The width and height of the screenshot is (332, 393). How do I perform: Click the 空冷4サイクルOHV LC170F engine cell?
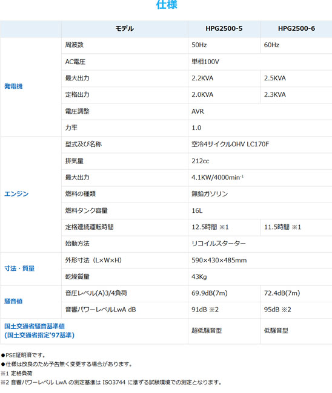[260, 145]
